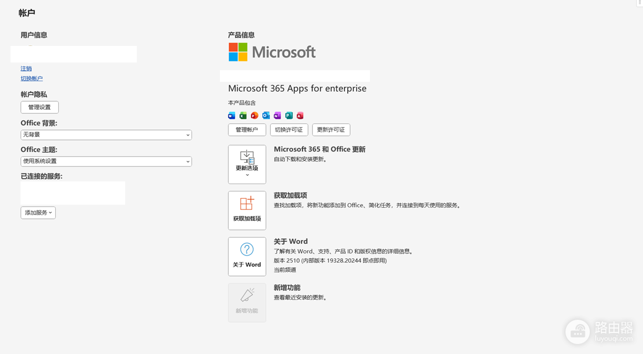Open 关于 Word question-mark tile

click(247, 257)
